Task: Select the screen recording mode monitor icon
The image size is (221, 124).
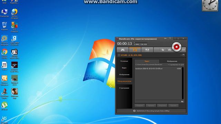Action: (135, 50)
